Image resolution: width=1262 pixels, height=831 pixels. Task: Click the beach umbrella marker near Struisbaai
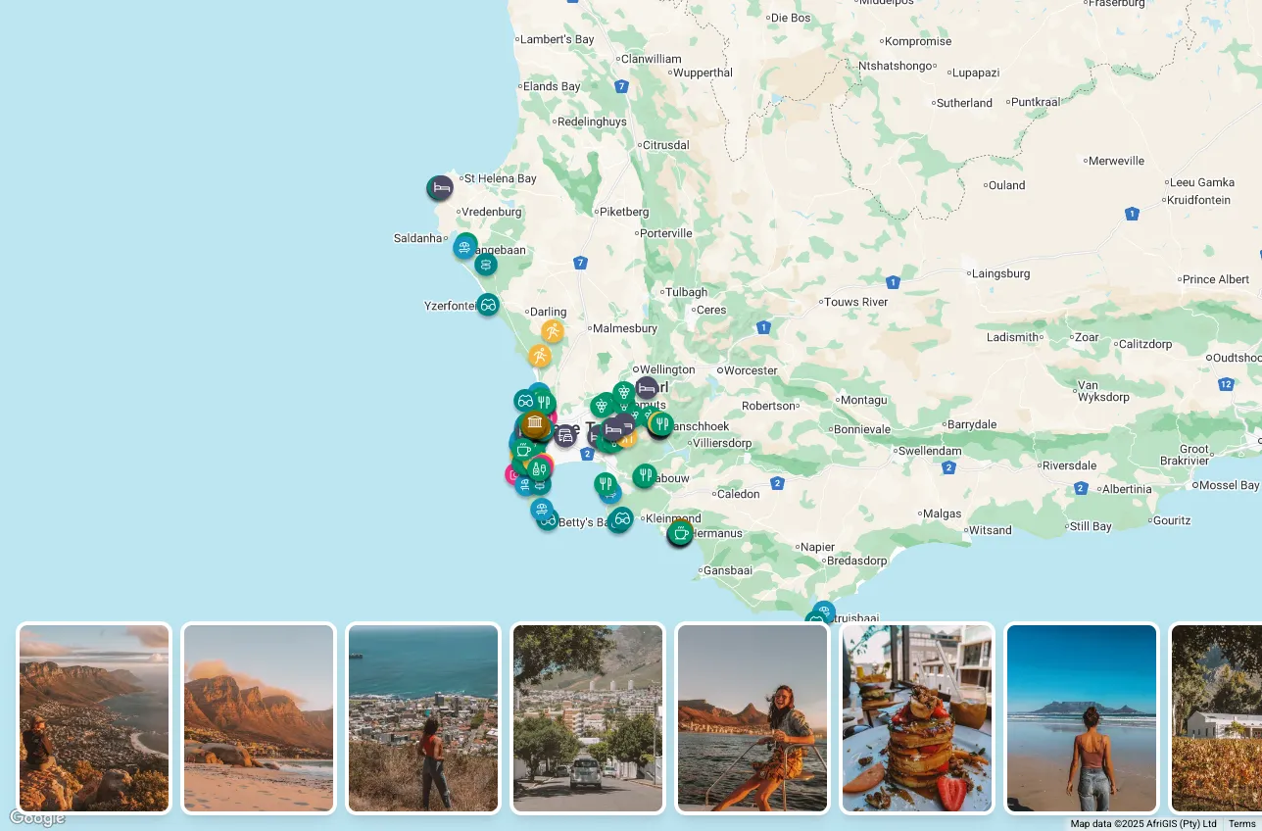824,612
